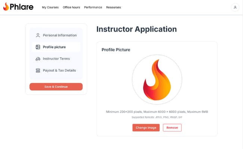Switch to the Instructor Terms label
Viewport: 243px width, 149px height.
(x=56, y=59)
